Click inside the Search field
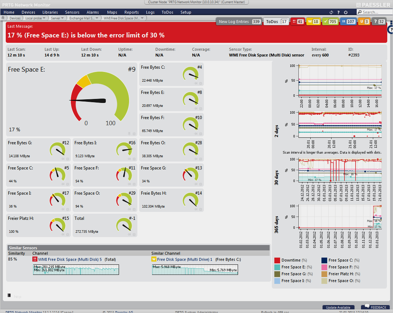The image size is (393, 313). coord(374,12)
